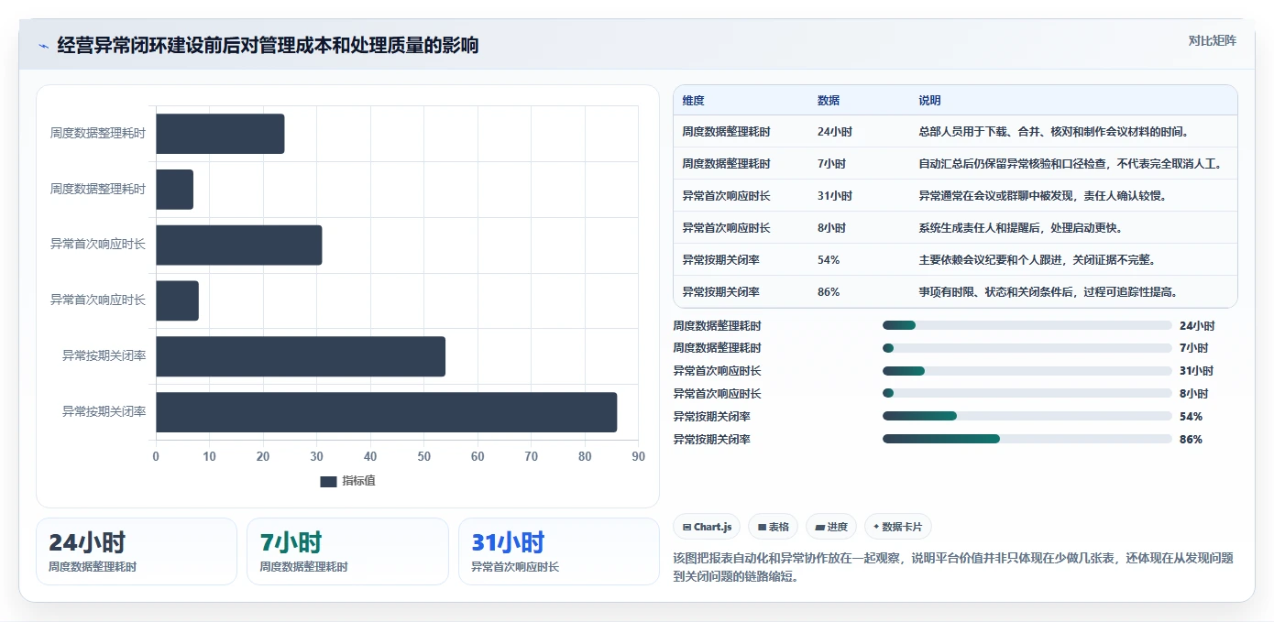Click the lightning icon beside the title
This screenshot has height=622, width=1274.
coord(43,46)
